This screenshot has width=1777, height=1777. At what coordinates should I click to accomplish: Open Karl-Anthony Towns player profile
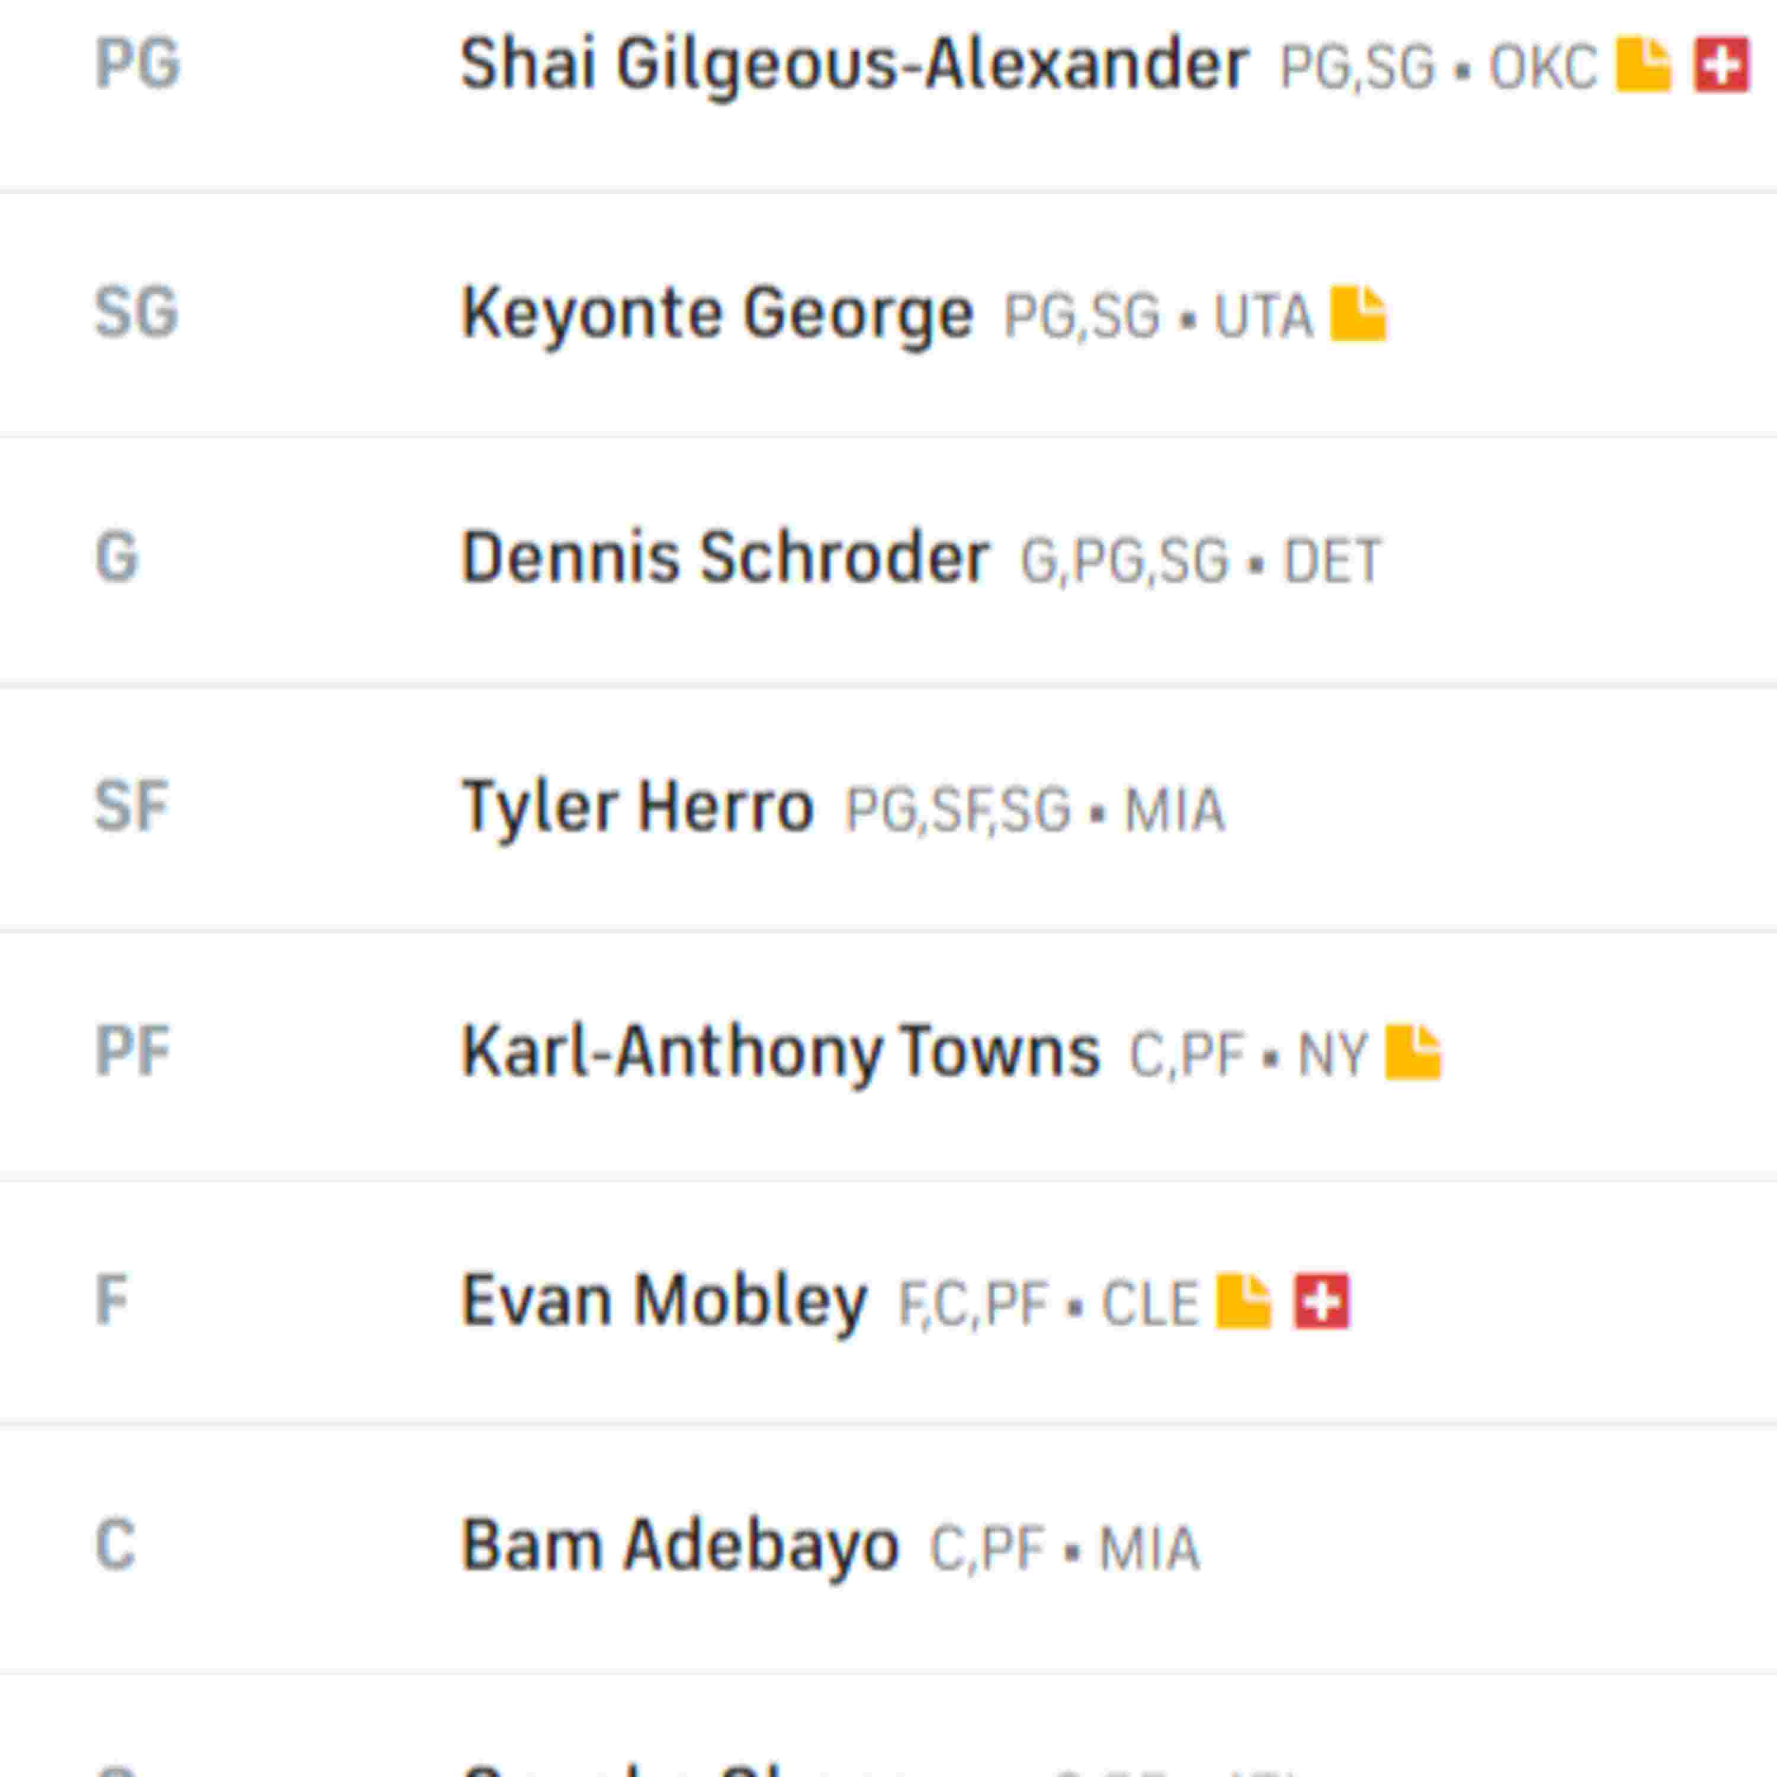point(780,1051)
